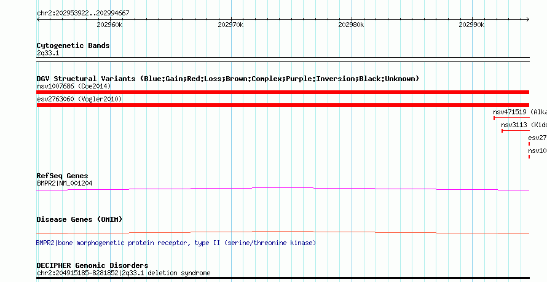Open the BMPR2 bone morphogenetic protein receptor link
Viewport: 547px width, 282px height.
(x=176, y=243)
